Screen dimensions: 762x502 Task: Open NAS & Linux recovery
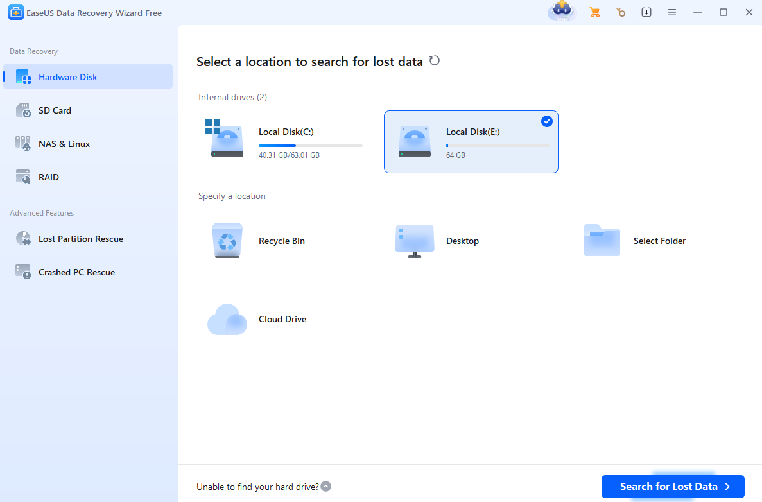[64, 144]
